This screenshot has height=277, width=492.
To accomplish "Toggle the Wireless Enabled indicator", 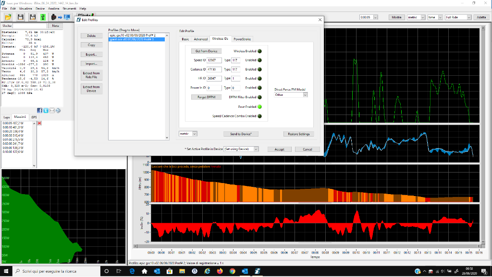I will point(260,51).
